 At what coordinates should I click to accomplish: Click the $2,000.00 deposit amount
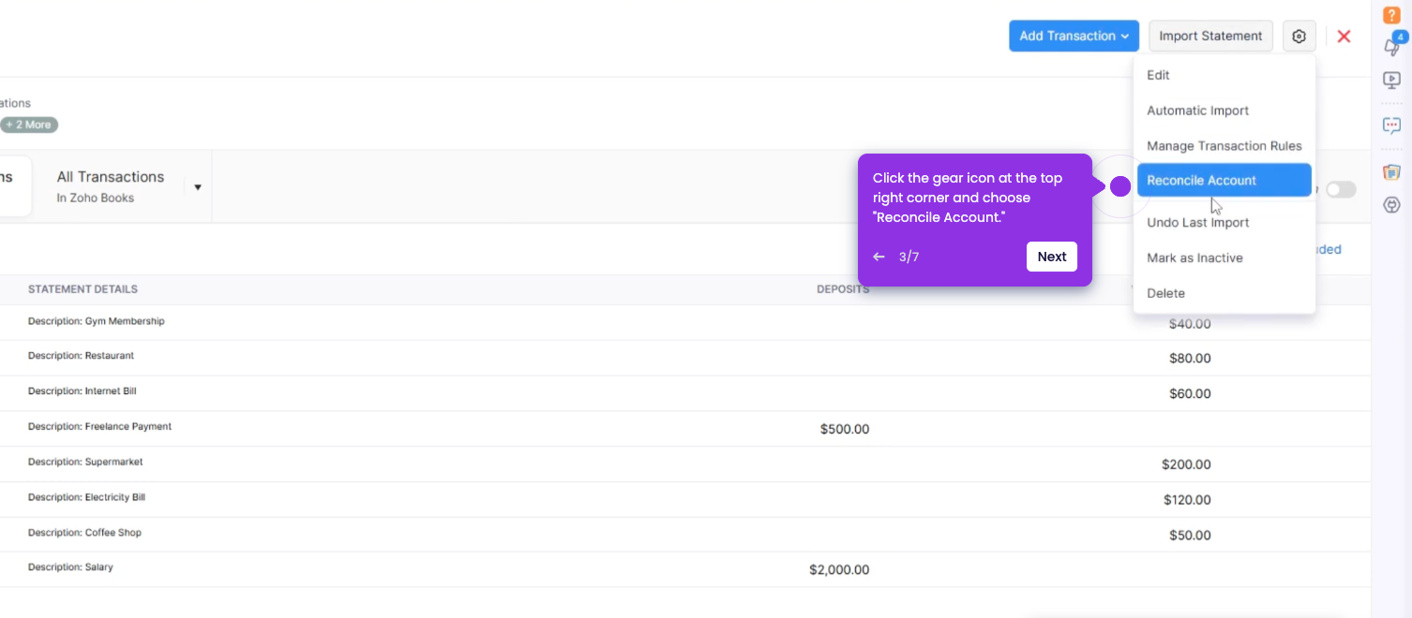pyautogui.click(x=839, y=569)
